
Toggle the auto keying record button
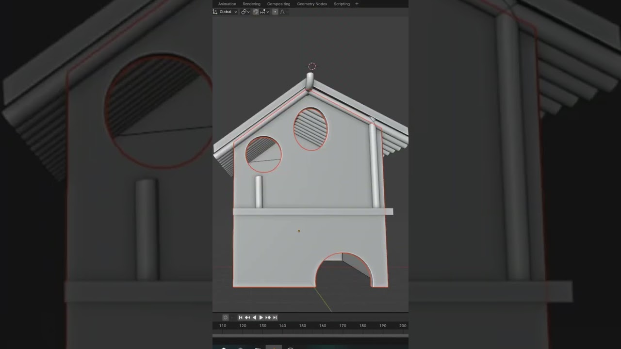pos(225,317)
